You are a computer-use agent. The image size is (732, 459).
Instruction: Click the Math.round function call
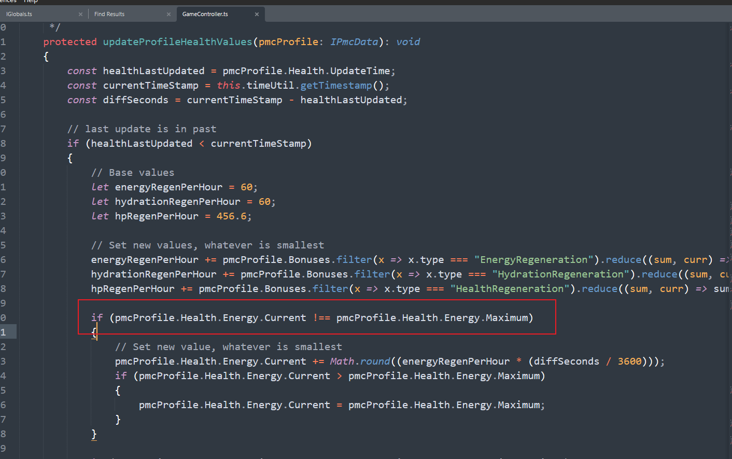pyautogui.click(x=360, y=361)
